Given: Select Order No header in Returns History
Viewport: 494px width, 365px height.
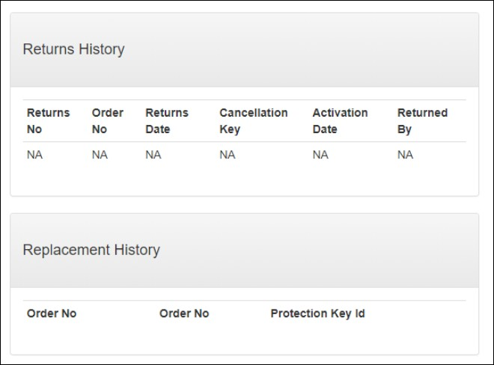Looking at the screenshot, I should (x=107, y=121).
